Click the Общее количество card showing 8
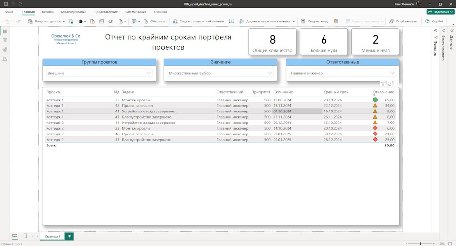 (272, 42)
